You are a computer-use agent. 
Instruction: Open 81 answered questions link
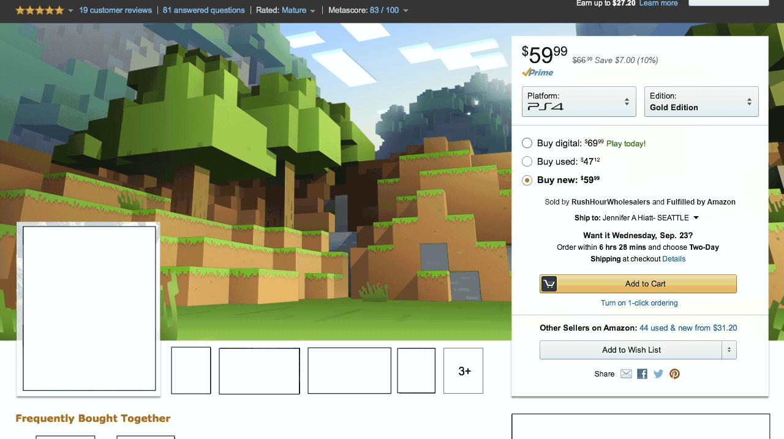tap(204, 10)
